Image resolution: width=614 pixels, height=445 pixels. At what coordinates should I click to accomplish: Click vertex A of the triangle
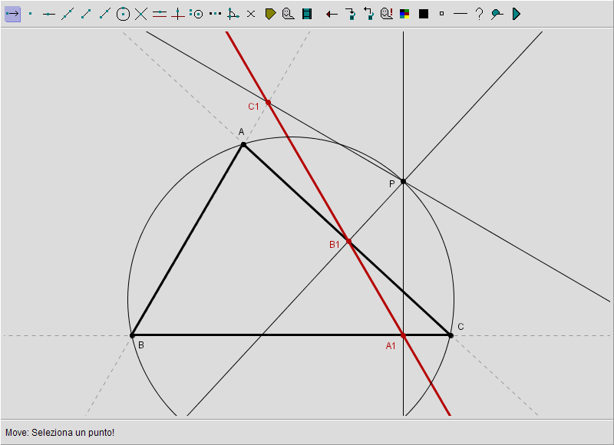(243, 144)
